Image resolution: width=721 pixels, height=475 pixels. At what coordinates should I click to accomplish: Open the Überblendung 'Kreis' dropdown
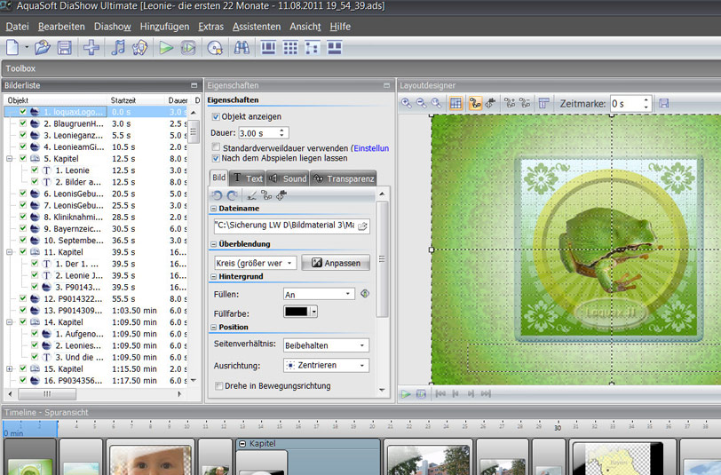(255, 263)
